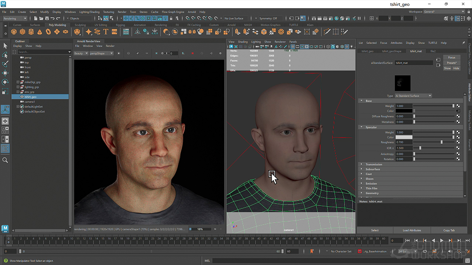This screenshot has height=265, width=472.
Task: Click the polygon Type text tool
Action: (x=106, y=32)
